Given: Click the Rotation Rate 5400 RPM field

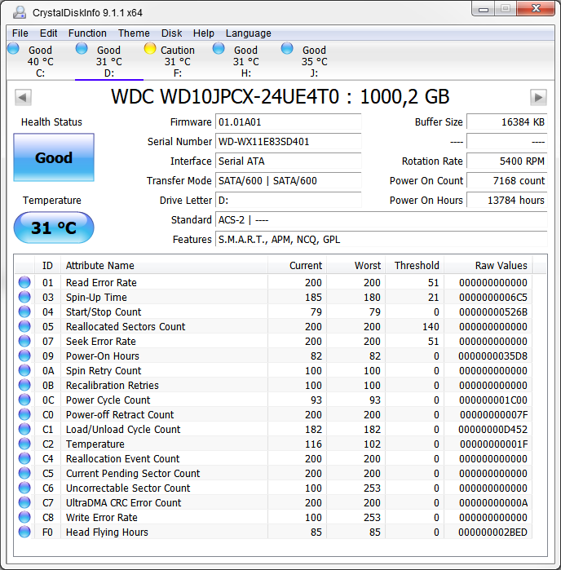Looking at the screenshot, I should [x=507, y=161].
